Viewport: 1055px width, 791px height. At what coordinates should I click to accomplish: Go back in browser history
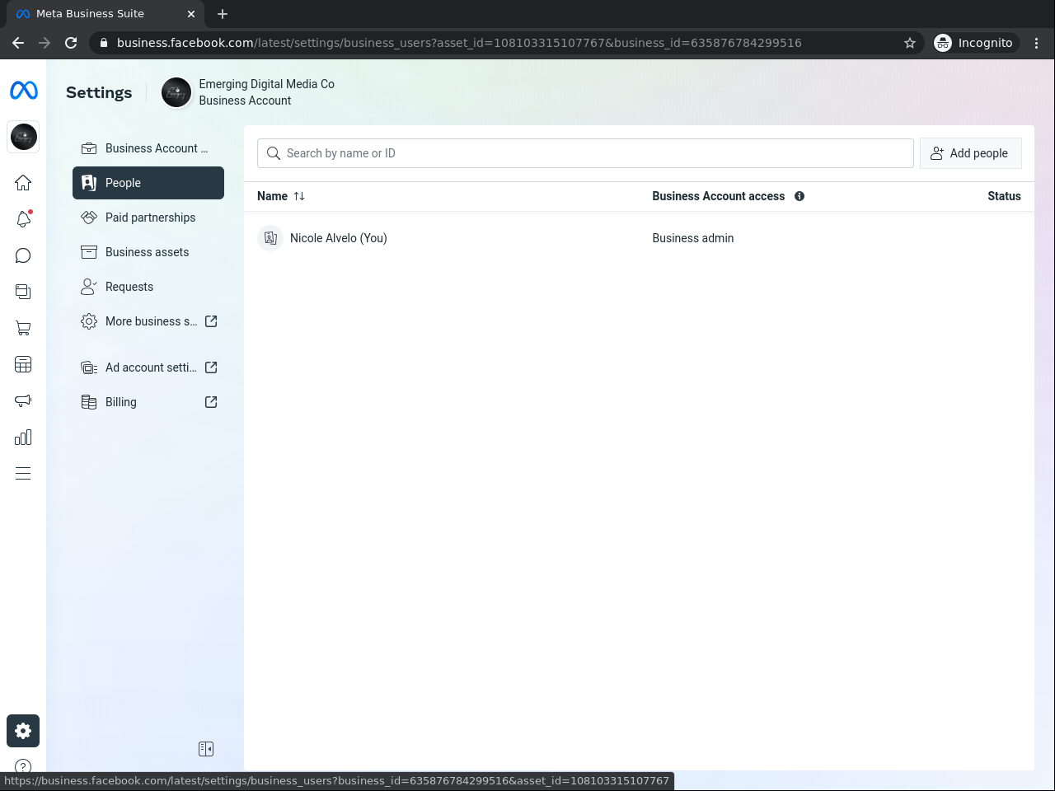[x=18, y=43]
